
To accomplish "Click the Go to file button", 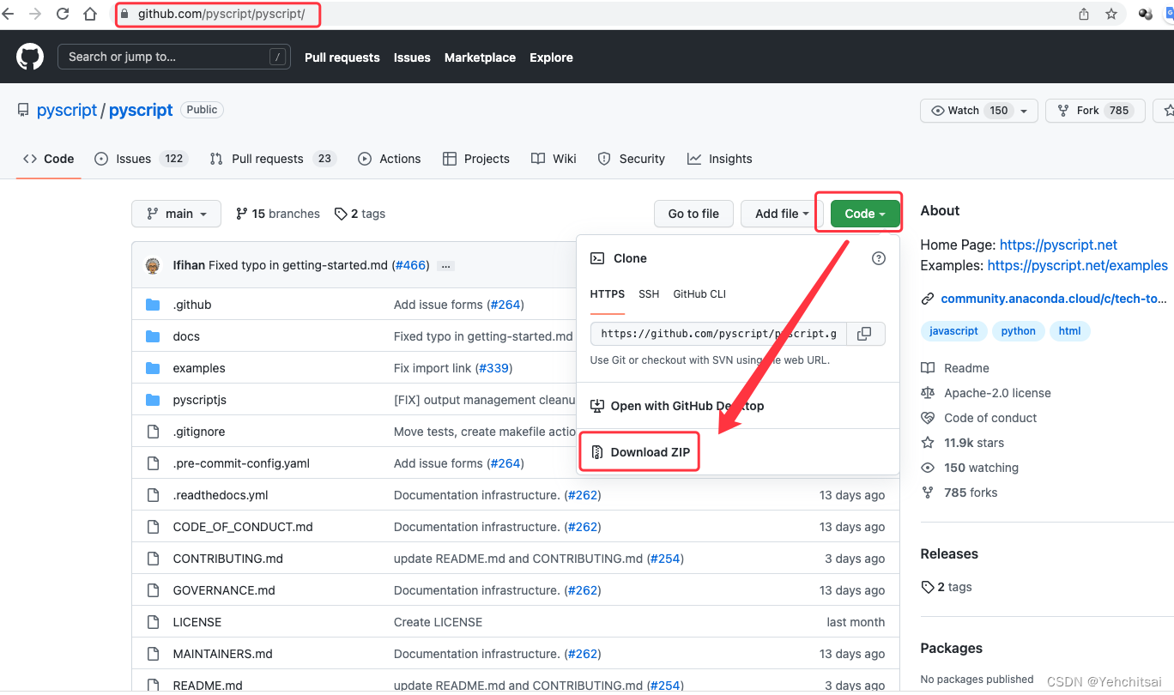I will [693, 214].
